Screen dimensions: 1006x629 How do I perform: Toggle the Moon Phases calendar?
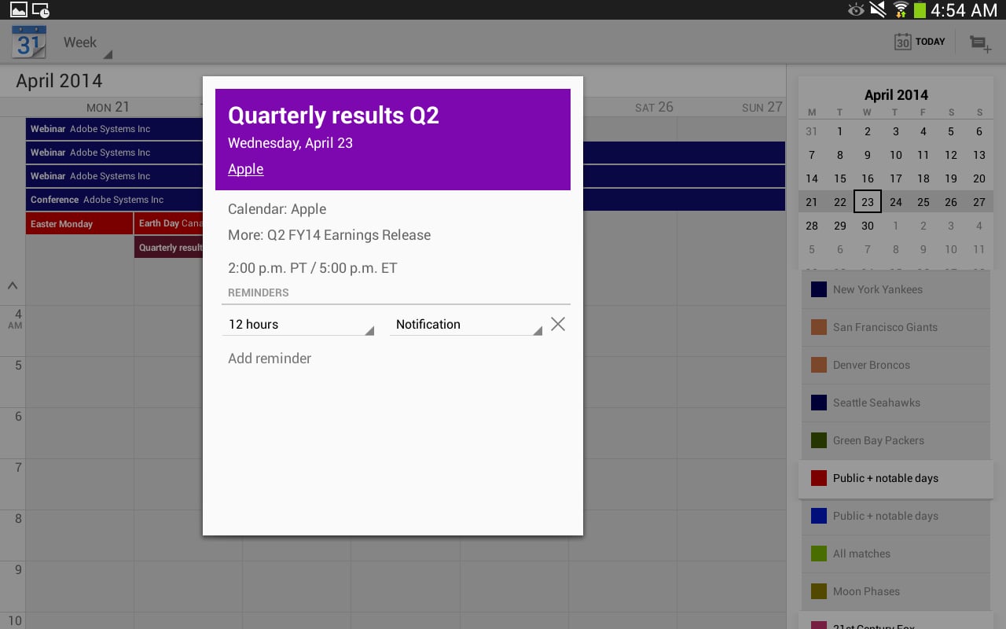click(x=895, y=591)
